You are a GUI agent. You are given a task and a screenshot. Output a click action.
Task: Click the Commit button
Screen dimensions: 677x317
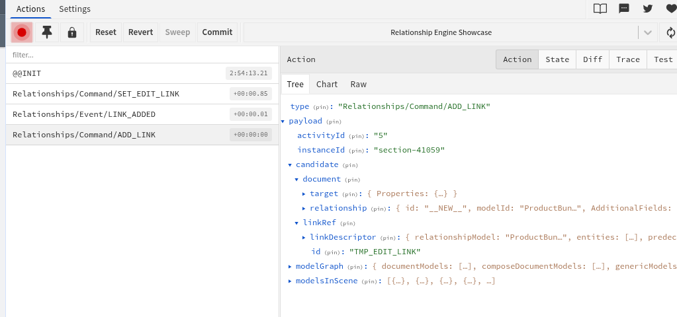click(217, 32)
